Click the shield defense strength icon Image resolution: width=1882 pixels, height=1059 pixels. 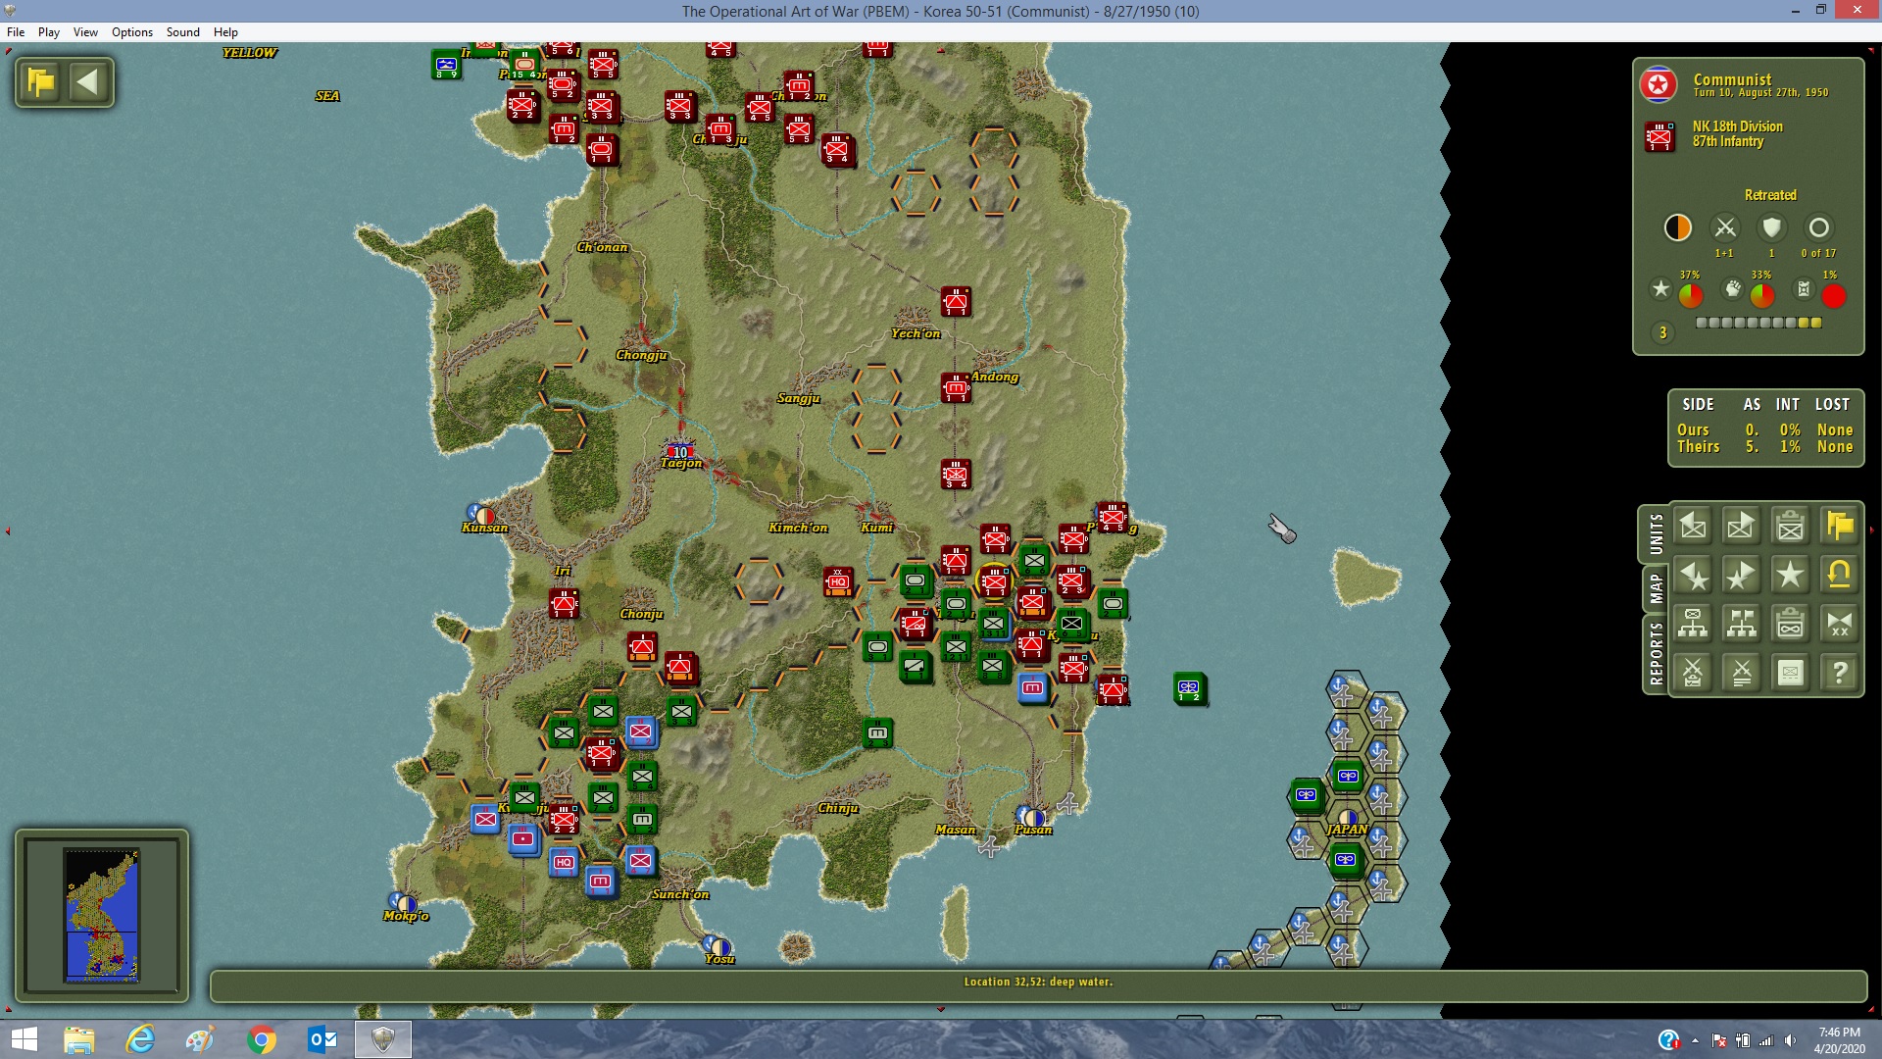coord(1771,228)
